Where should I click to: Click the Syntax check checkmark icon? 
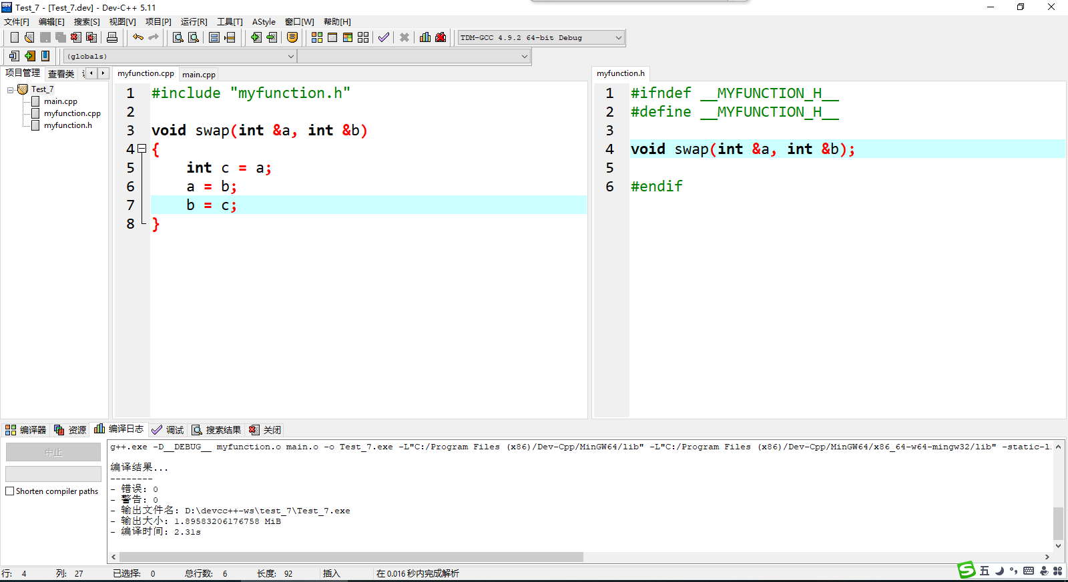[x=383, y=37]
